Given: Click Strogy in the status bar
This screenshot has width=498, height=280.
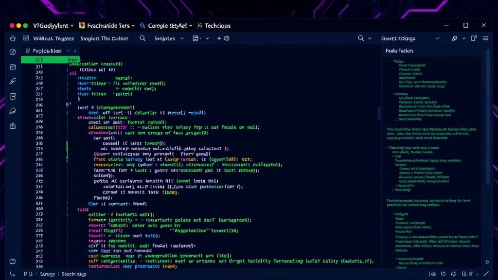Looking at the screenshot, I should pyautogui.click(x=47, y=274).
